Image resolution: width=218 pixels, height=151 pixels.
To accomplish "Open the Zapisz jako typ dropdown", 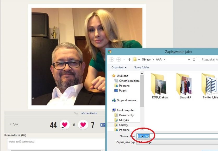I will click(x=177, y=142).
